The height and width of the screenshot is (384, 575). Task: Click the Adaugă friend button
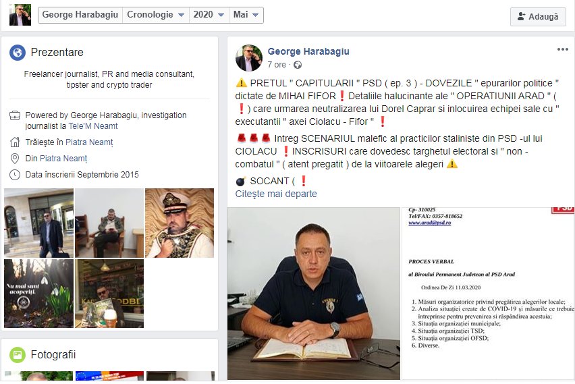coord(538,16)
